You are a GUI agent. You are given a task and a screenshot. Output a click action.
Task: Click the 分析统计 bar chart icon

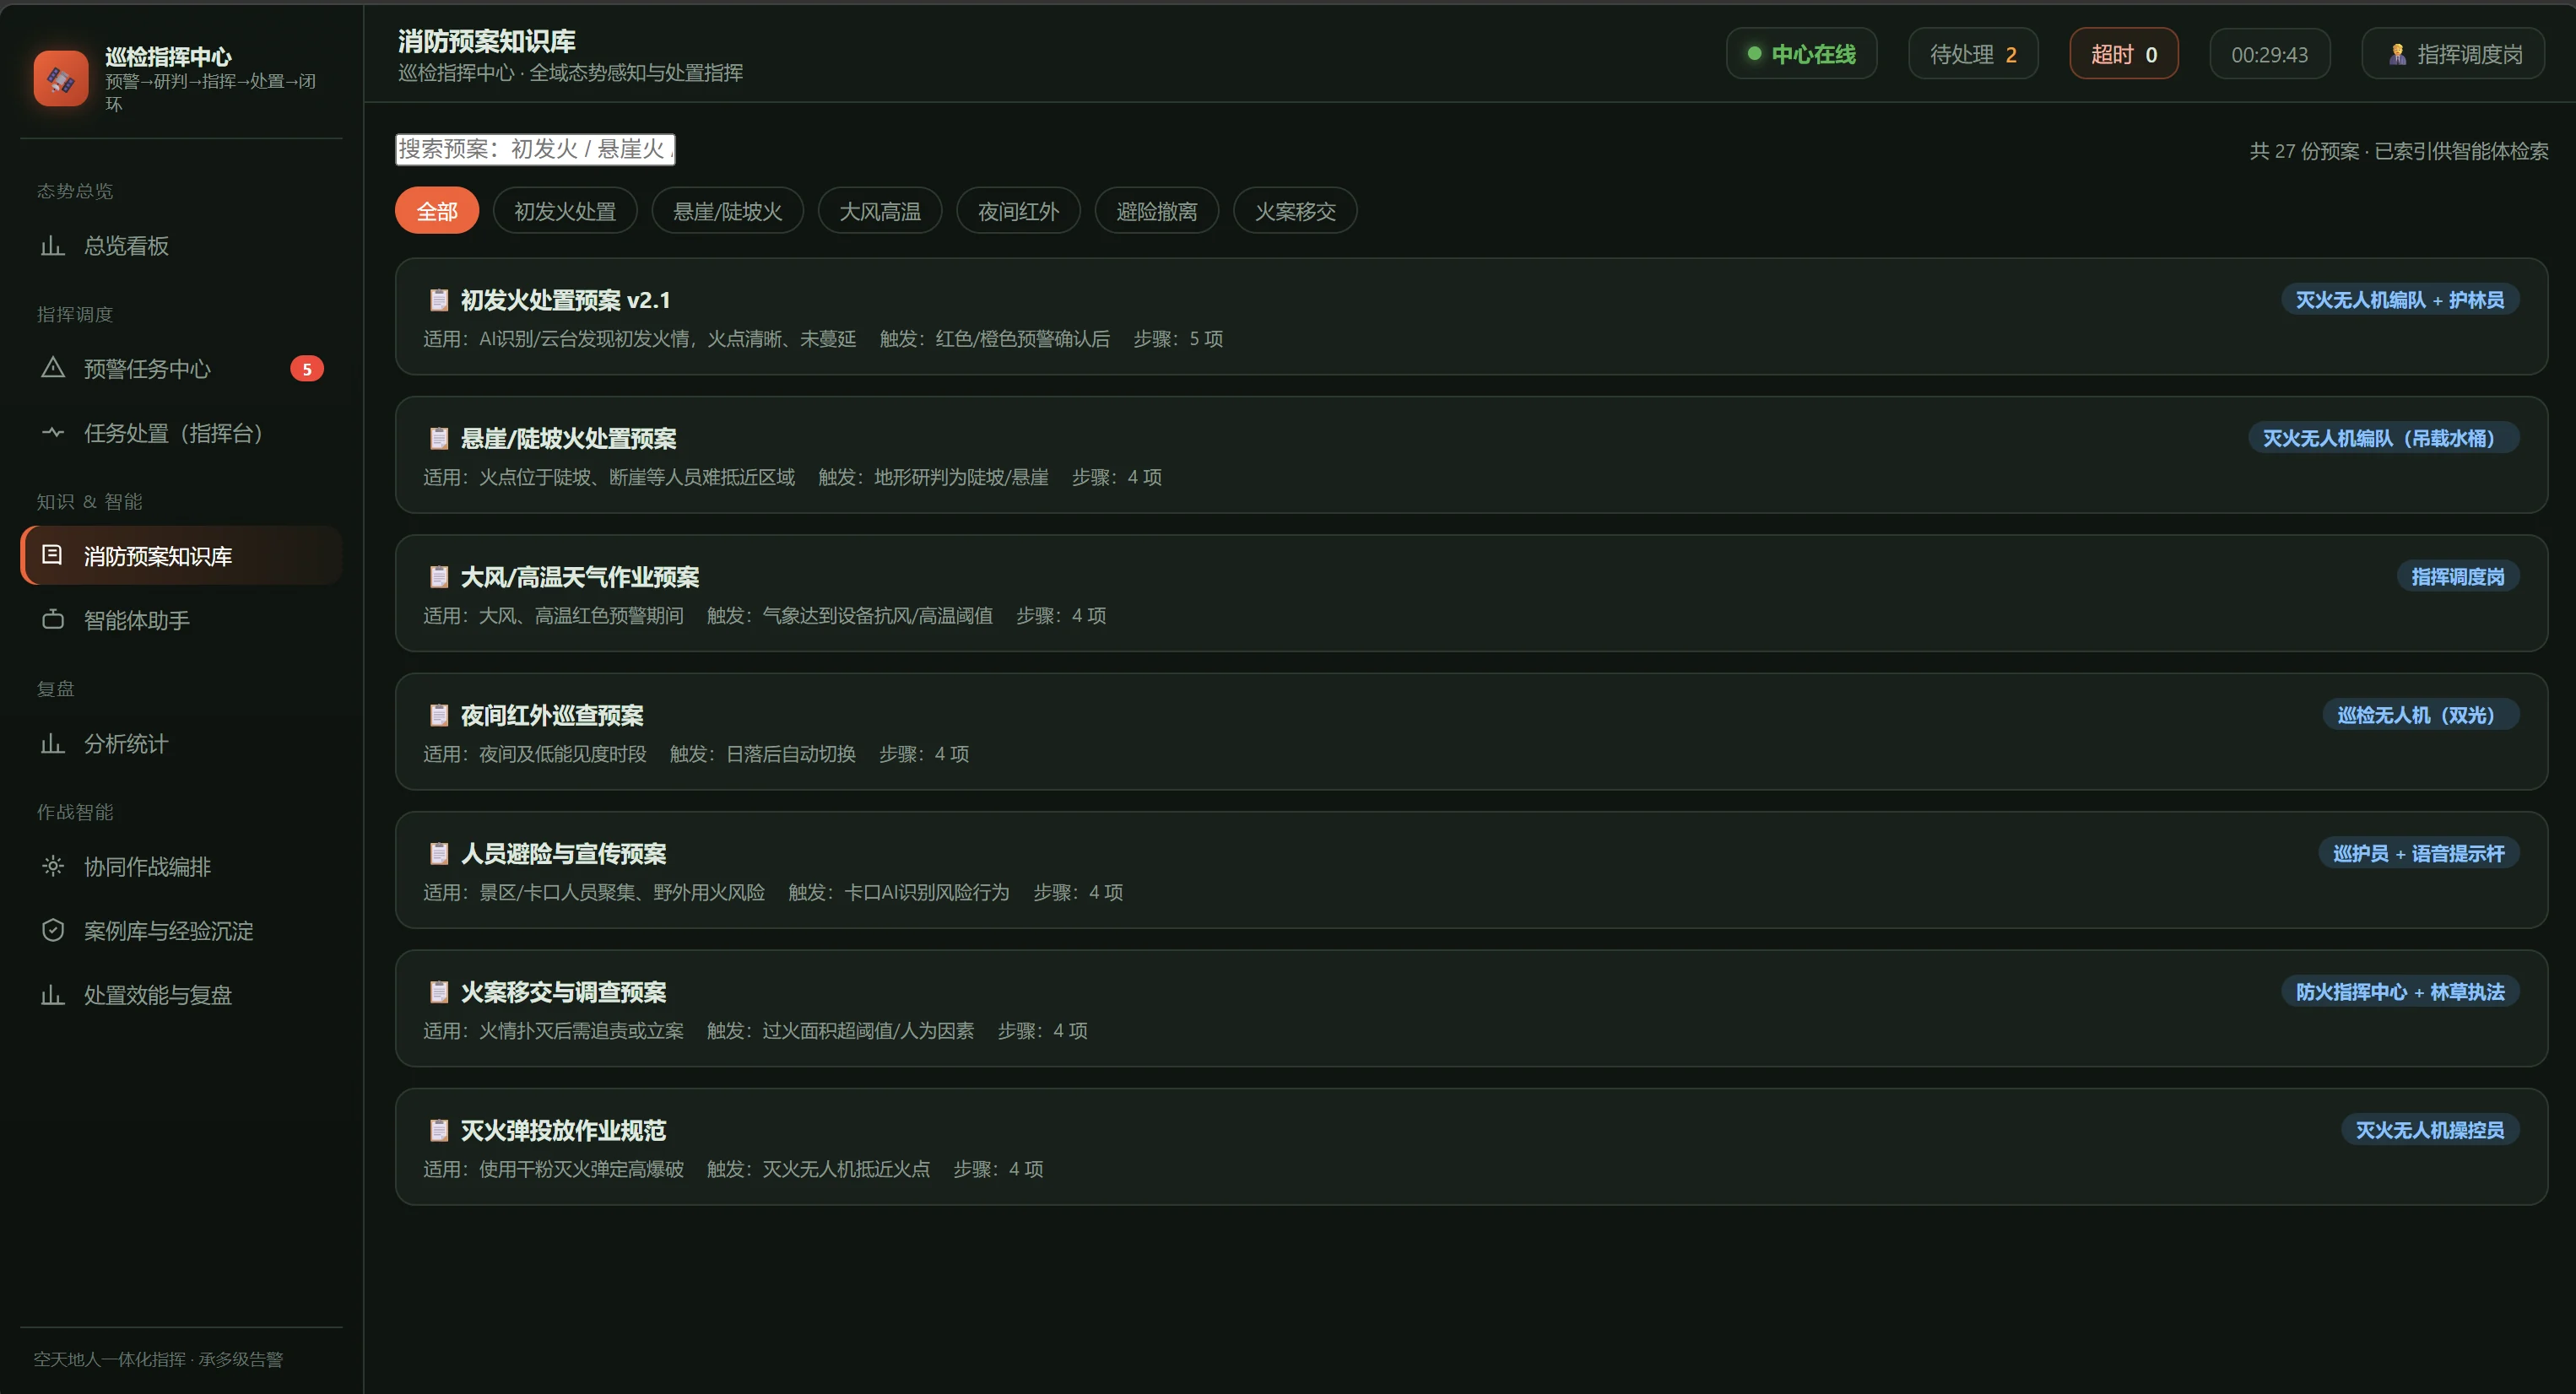point(52,743)
